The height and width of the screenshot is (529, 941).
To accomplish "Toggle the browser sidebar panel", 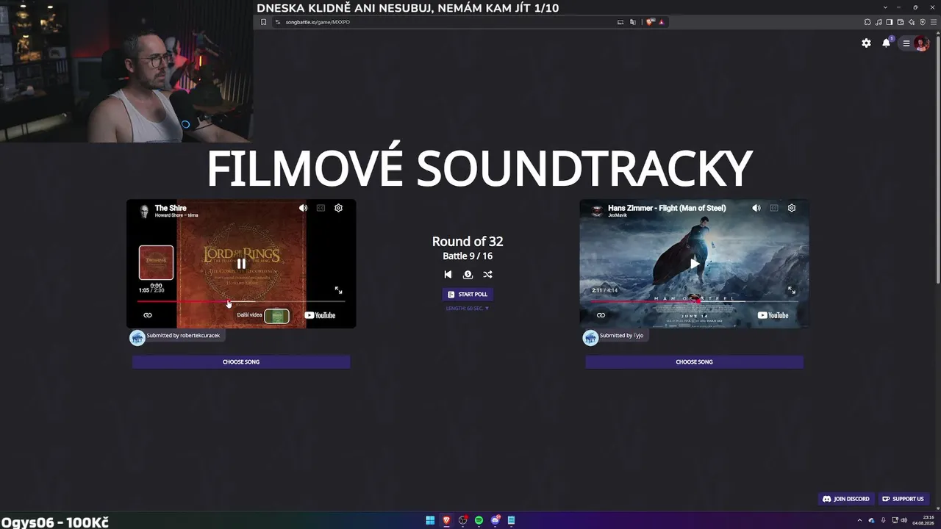I will (890, 22).
